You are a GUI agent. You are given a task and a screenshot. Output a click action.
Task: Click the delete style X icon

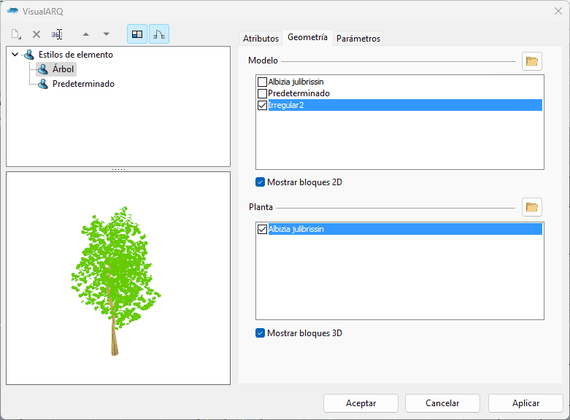36,34
